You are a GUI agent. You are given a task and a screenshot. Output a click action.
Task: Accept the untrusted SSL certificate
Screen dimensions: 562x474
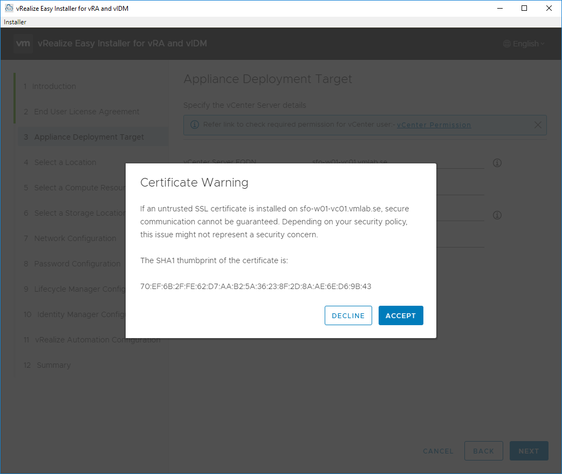401,315
